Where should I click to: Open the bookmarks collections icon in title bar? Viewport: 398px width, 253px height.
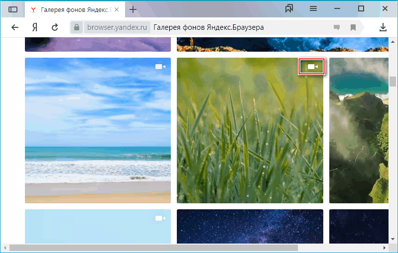click(x=289, y=8)
